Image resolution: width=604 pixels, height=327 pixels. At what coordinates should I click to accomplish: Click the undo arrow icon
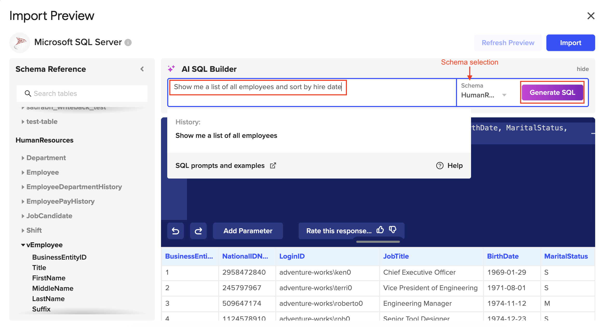[176, 231]
